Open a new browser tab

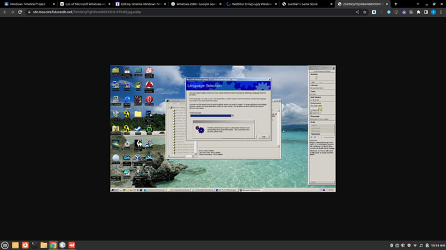click(x=396, y=4)
